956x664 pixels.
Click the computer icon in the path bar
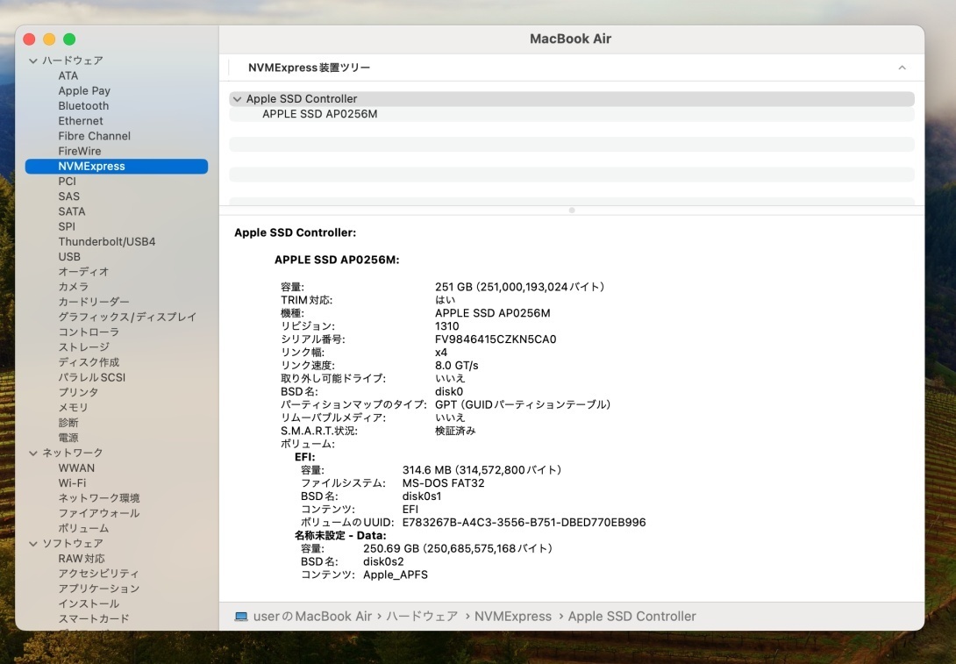241,617
